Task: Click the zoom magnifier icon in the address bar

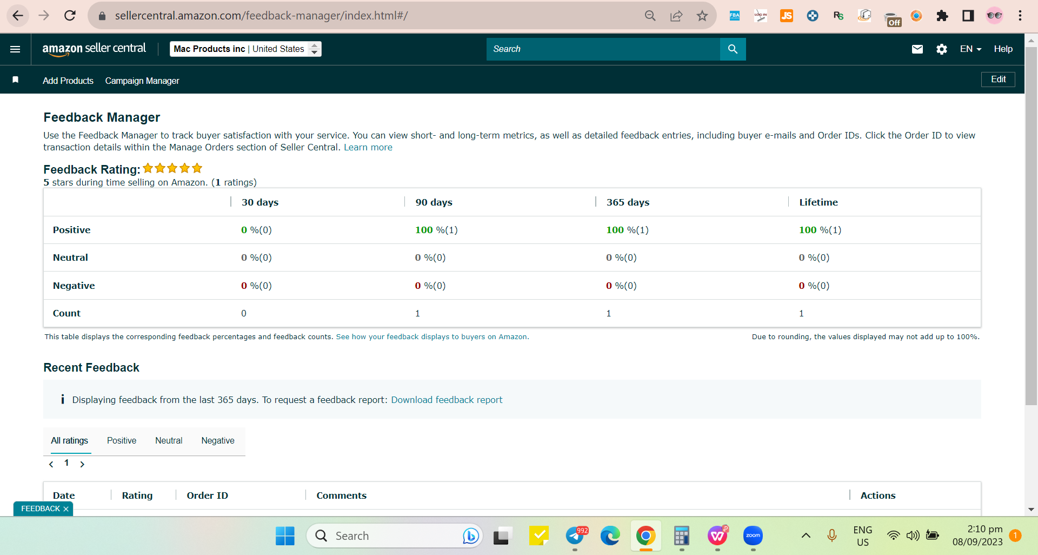Action: pyautogui.click(x=650, y=16)
